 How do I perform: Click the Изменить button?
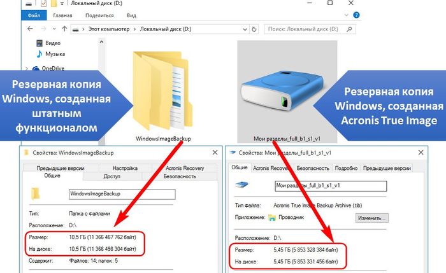[x=371, y=218]
